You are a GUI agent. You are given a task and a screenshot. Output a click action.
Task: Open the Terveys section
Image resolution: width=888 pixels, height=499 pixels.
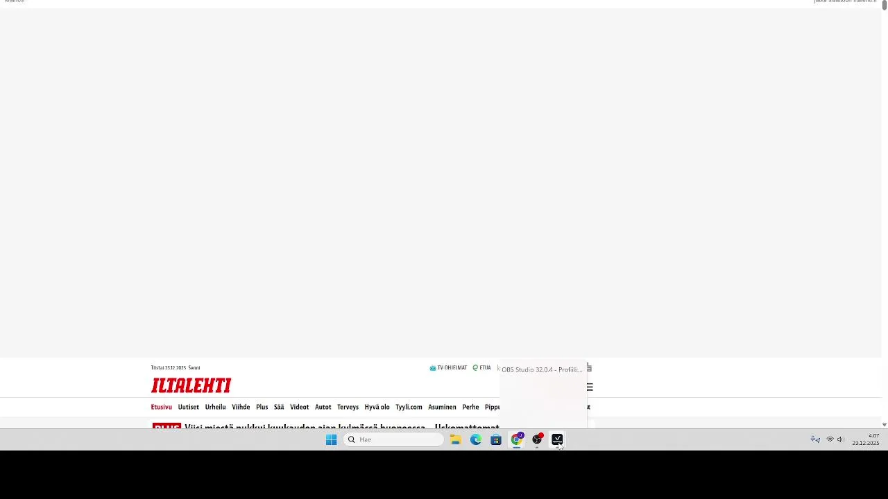click(x=348, y=408)
